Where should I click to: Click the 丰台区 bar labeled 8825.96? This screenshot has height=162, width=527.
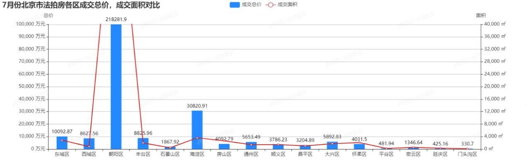(143, 144)
